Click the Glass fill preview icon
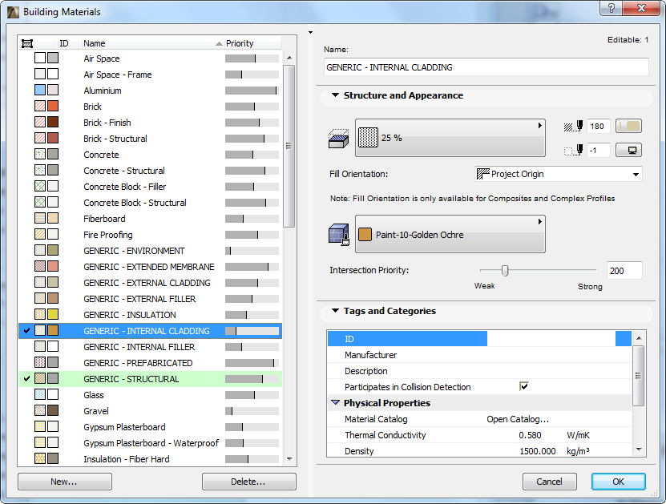 40,394
